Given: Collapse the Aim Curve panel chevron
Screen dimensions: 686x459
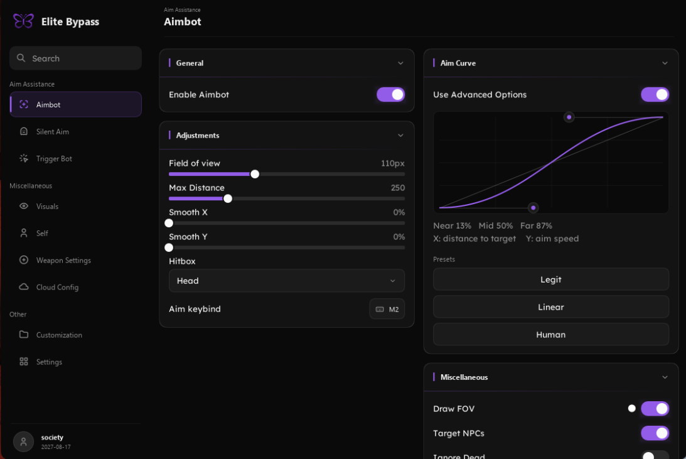Looking at the screenshot, I should click(x=665, y=63).
